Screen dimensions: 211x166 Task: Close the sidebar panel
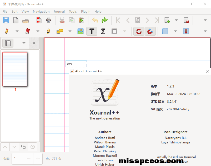coord(34,43)
